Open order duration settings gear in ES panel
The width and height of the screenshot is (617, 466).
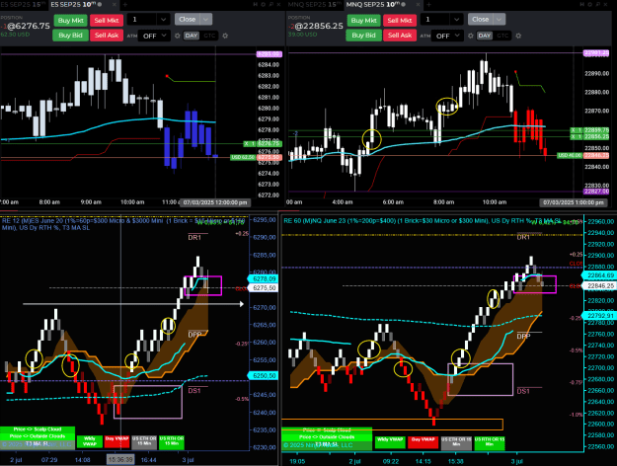point(225,36)
